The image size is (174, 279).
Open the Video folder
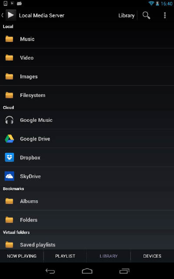[x=87, y=57]
